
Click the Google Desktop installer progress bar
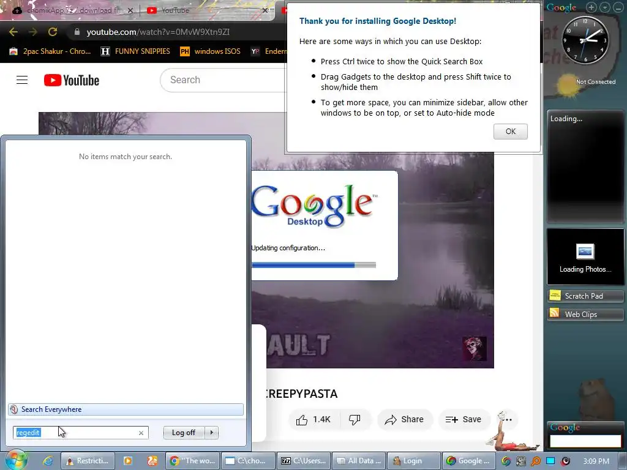click(x=313, y=265)
